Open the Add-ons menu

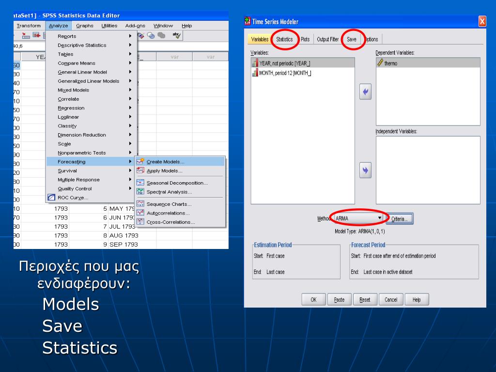click(x=135, y=26)
